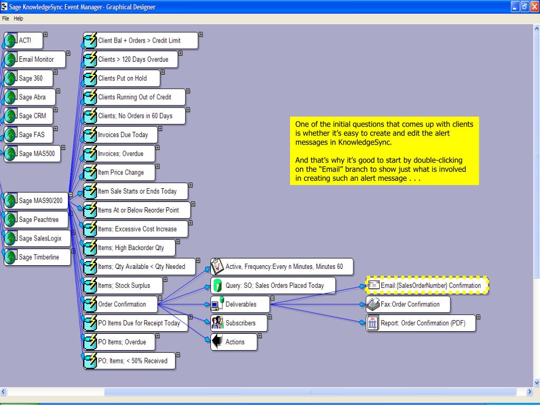
Task: Click the event icon for Items; Stock Surplus
Action: [90, 285]
